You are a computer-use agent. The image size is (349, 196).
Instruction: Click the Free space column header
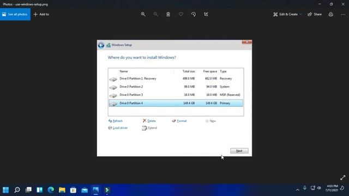point(210,71)
